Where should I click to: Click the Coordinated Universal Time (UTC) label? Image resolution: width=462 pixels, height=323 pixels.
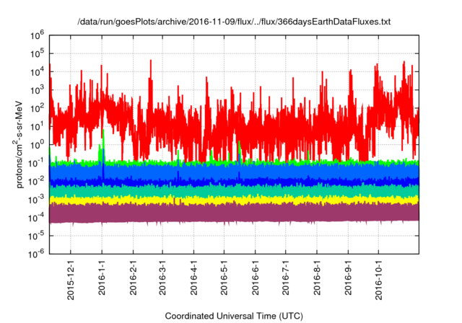click(x=234, y=317)
